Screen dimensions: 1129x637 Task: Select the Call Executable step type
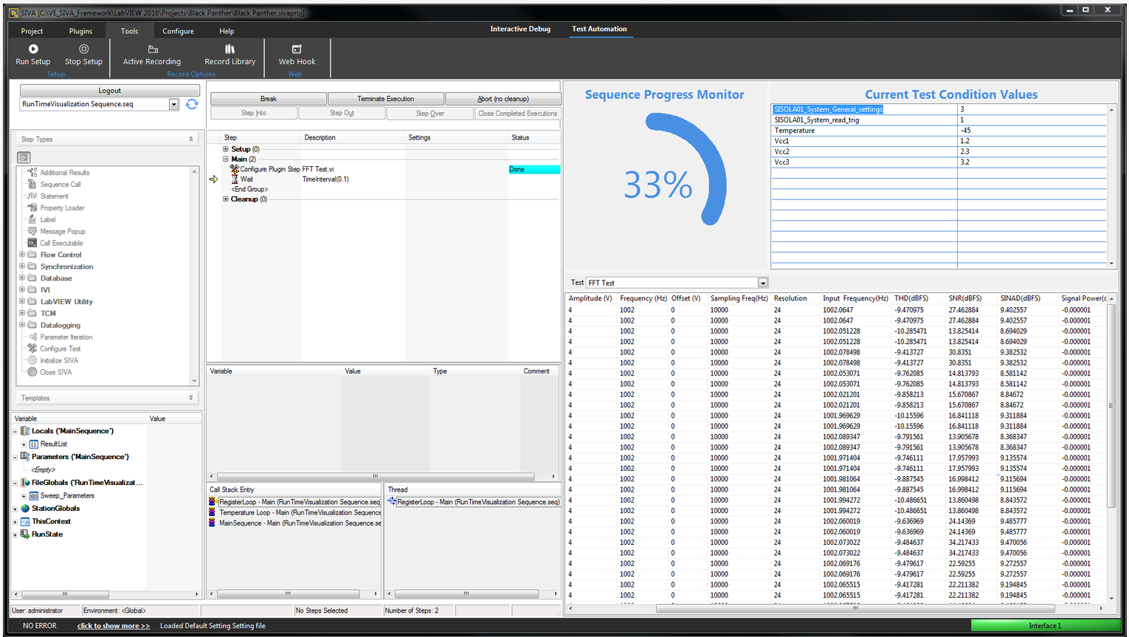(61, 243)
